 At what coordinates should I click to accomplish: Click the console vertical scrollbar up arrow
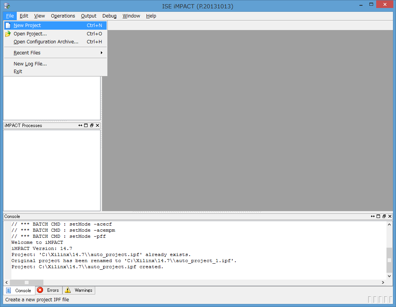(389, 224)
